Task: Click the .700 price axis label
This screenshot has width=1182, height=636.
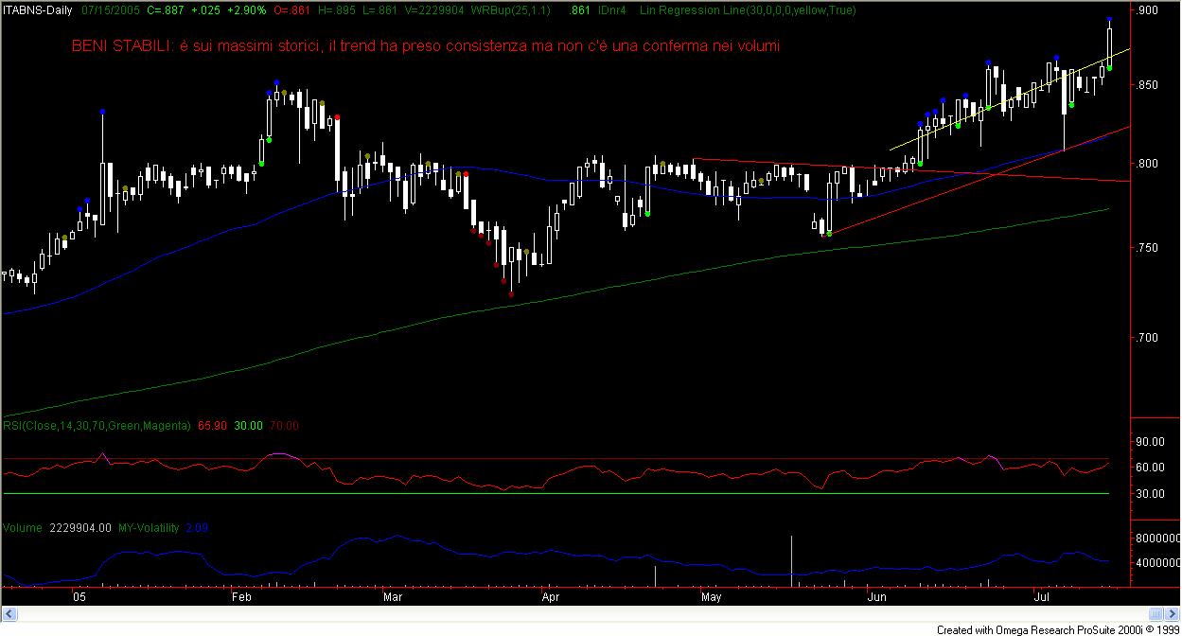Action: [1148, 338]
